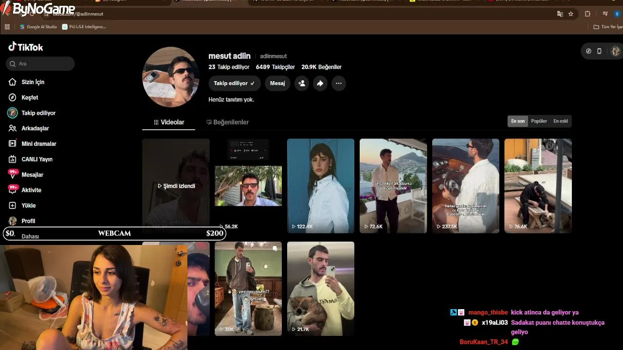Open the CANLI Yayın live icon
The width and height of the screenshot is (623, 350).
[13, 159]
